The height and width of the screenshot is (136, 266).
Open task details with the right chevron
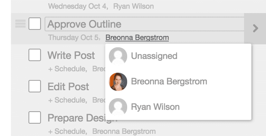pos(255,29)
